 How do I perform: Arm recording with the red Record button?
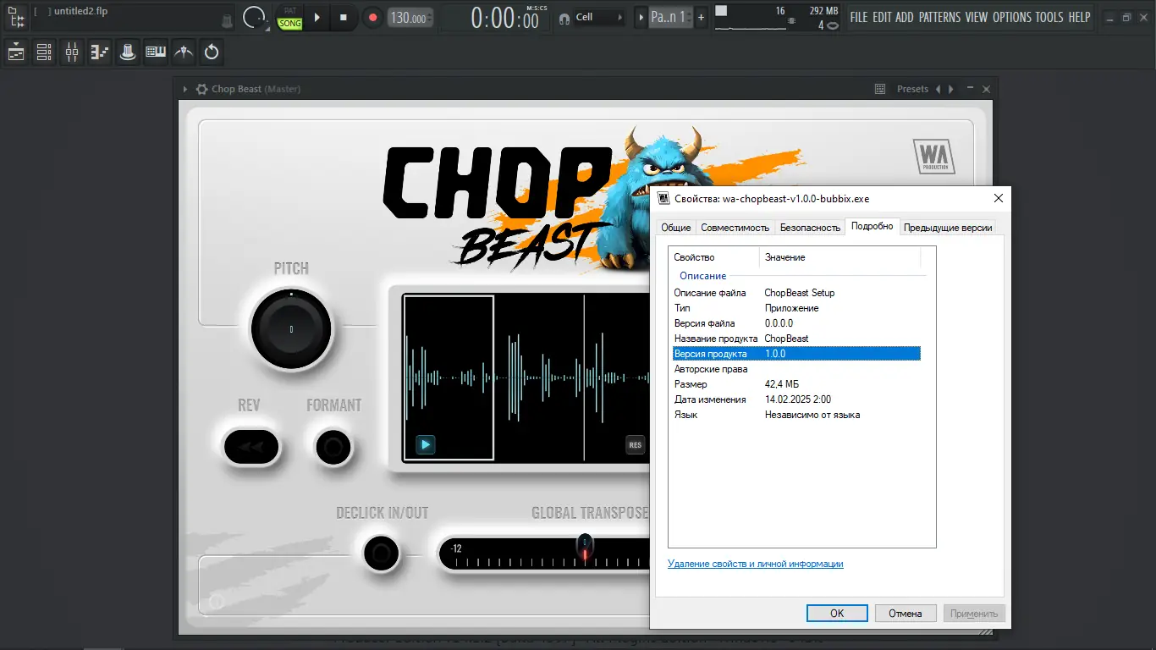[372, 17]
